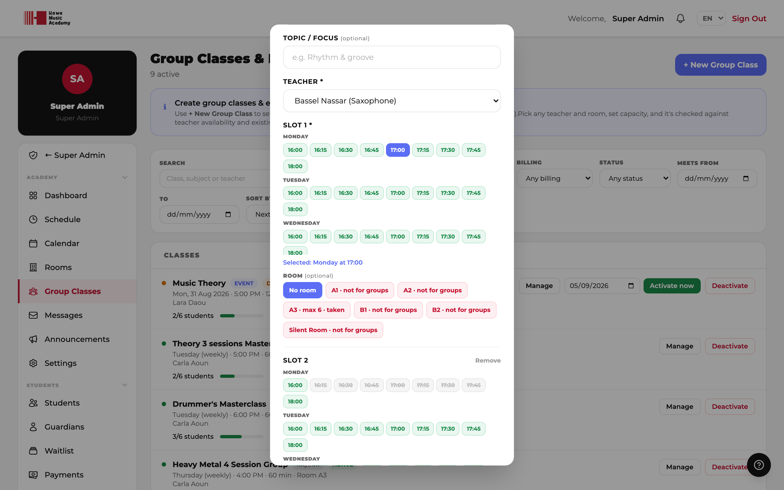This screenshot has width=784, height=490.
Task: Click the Announcements megaphone icon
Action: [x=33, y=339]
